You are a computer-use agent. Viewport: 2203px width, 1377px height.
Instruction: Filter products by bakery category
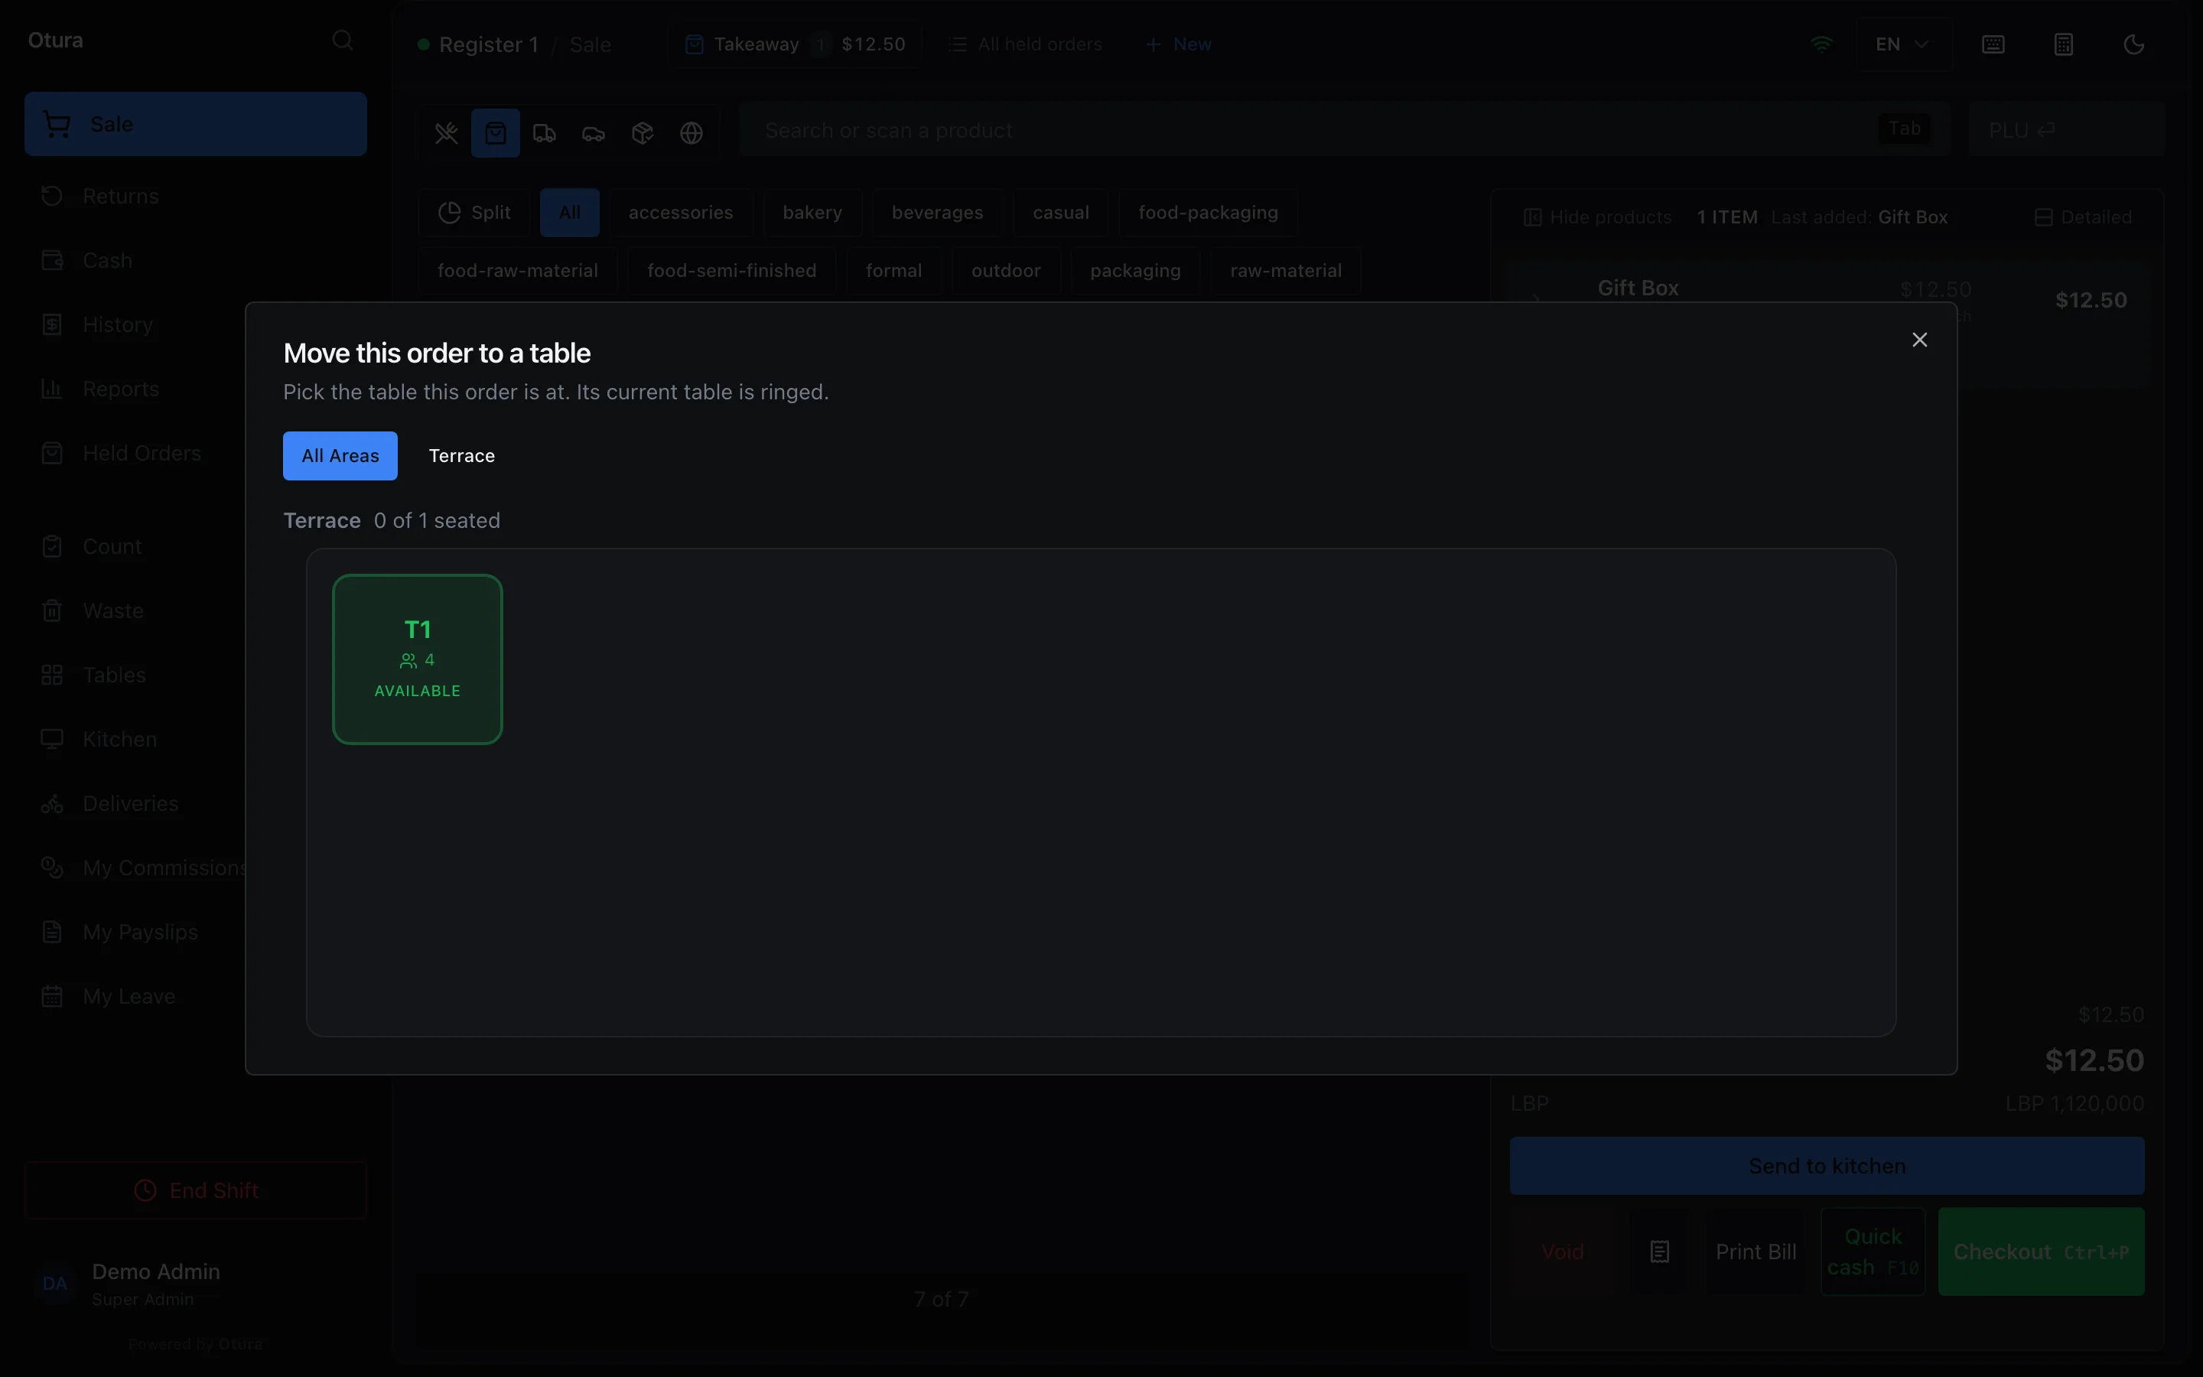(812, 212)
